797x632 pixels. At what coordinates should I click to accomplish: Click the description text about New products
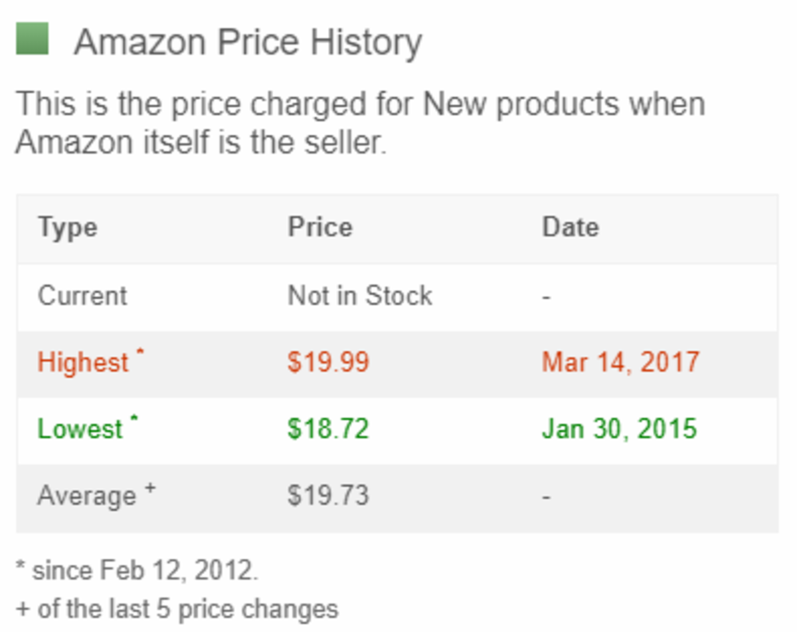click(359, 123)
